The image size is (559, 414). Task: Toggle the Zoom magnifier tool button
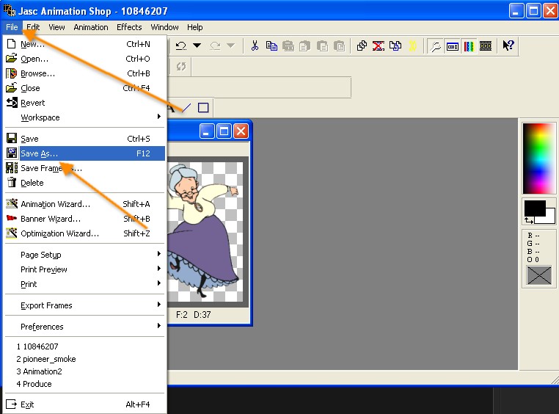[435, 46]
